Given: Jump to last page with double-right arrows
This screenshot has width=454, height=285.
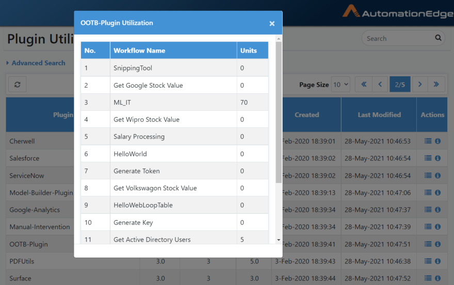Looking at the screenshot, I should 436,84.
